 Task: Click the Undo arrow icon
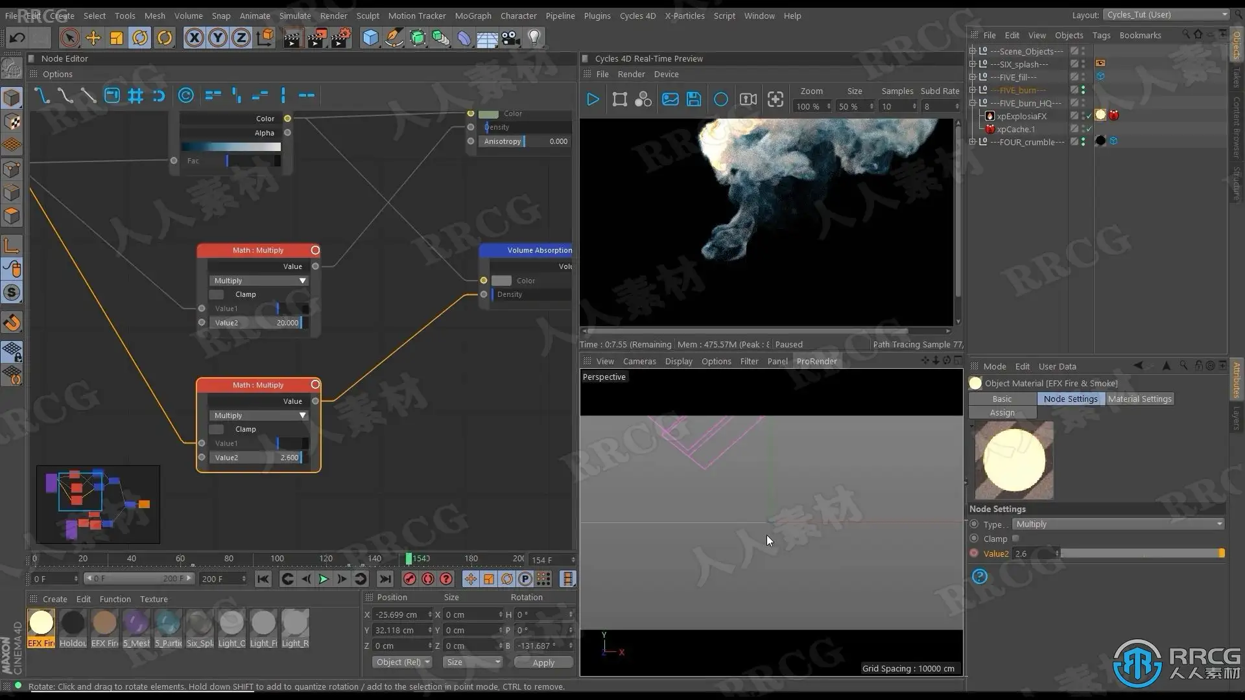[18, 38]
